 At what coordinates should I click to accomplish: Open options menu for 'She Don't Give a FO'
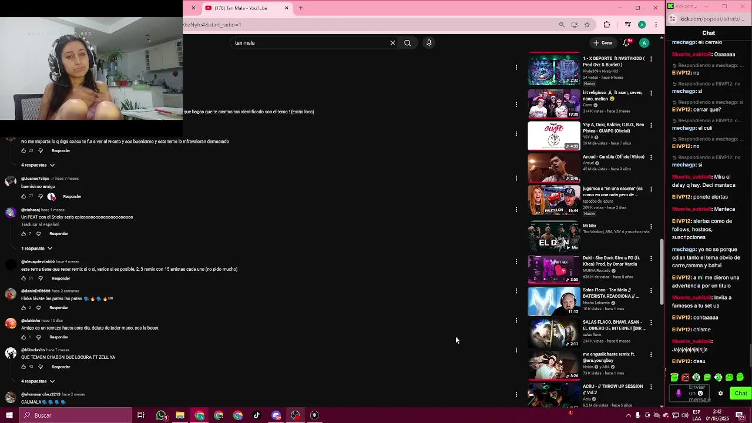tap(651, 258)
